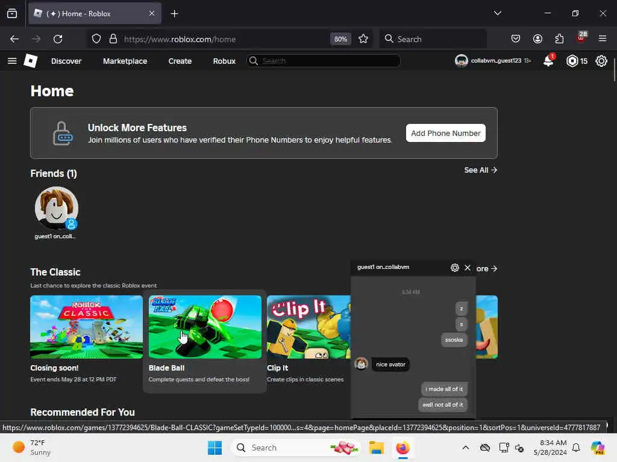The height and width of the screenshot is (462, 617).
Task: Open the Roblox settings gear in header
Action: pyautogui.click(x=601, y=61)
